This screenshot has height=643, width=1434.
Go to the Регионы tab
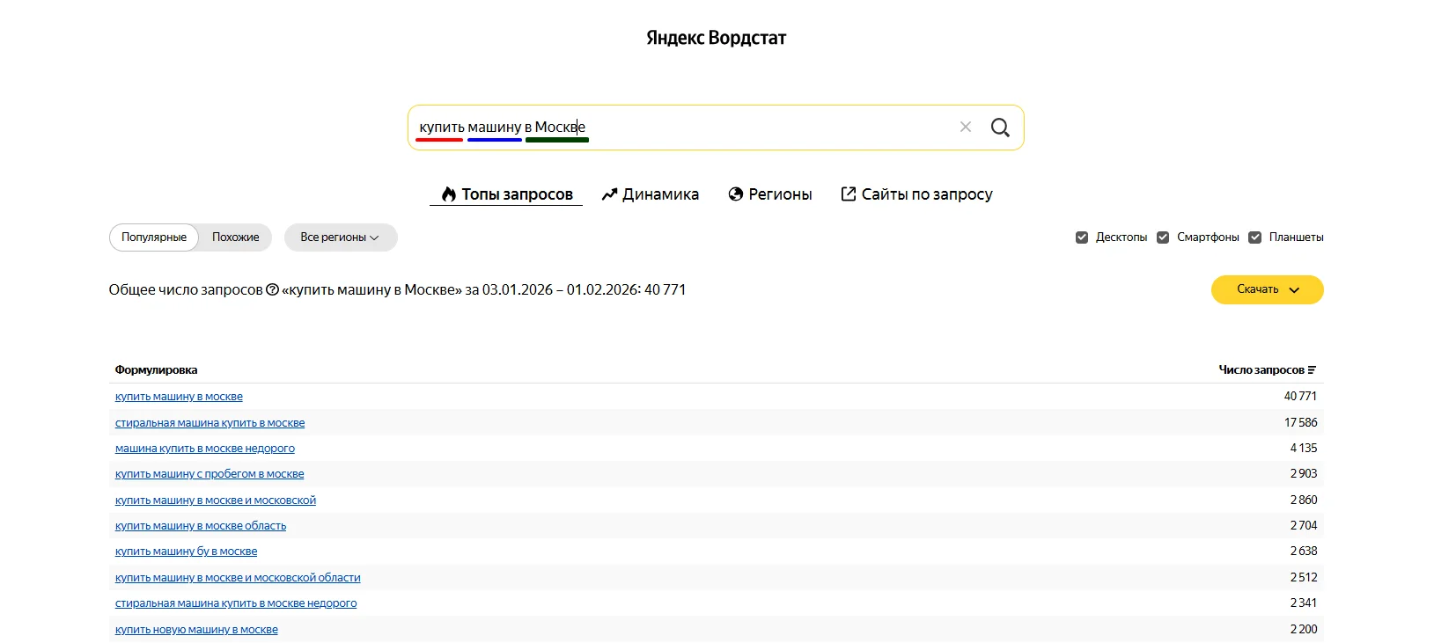780,194
